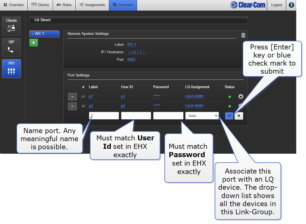Open the help question mark icon

pos(291,5)
